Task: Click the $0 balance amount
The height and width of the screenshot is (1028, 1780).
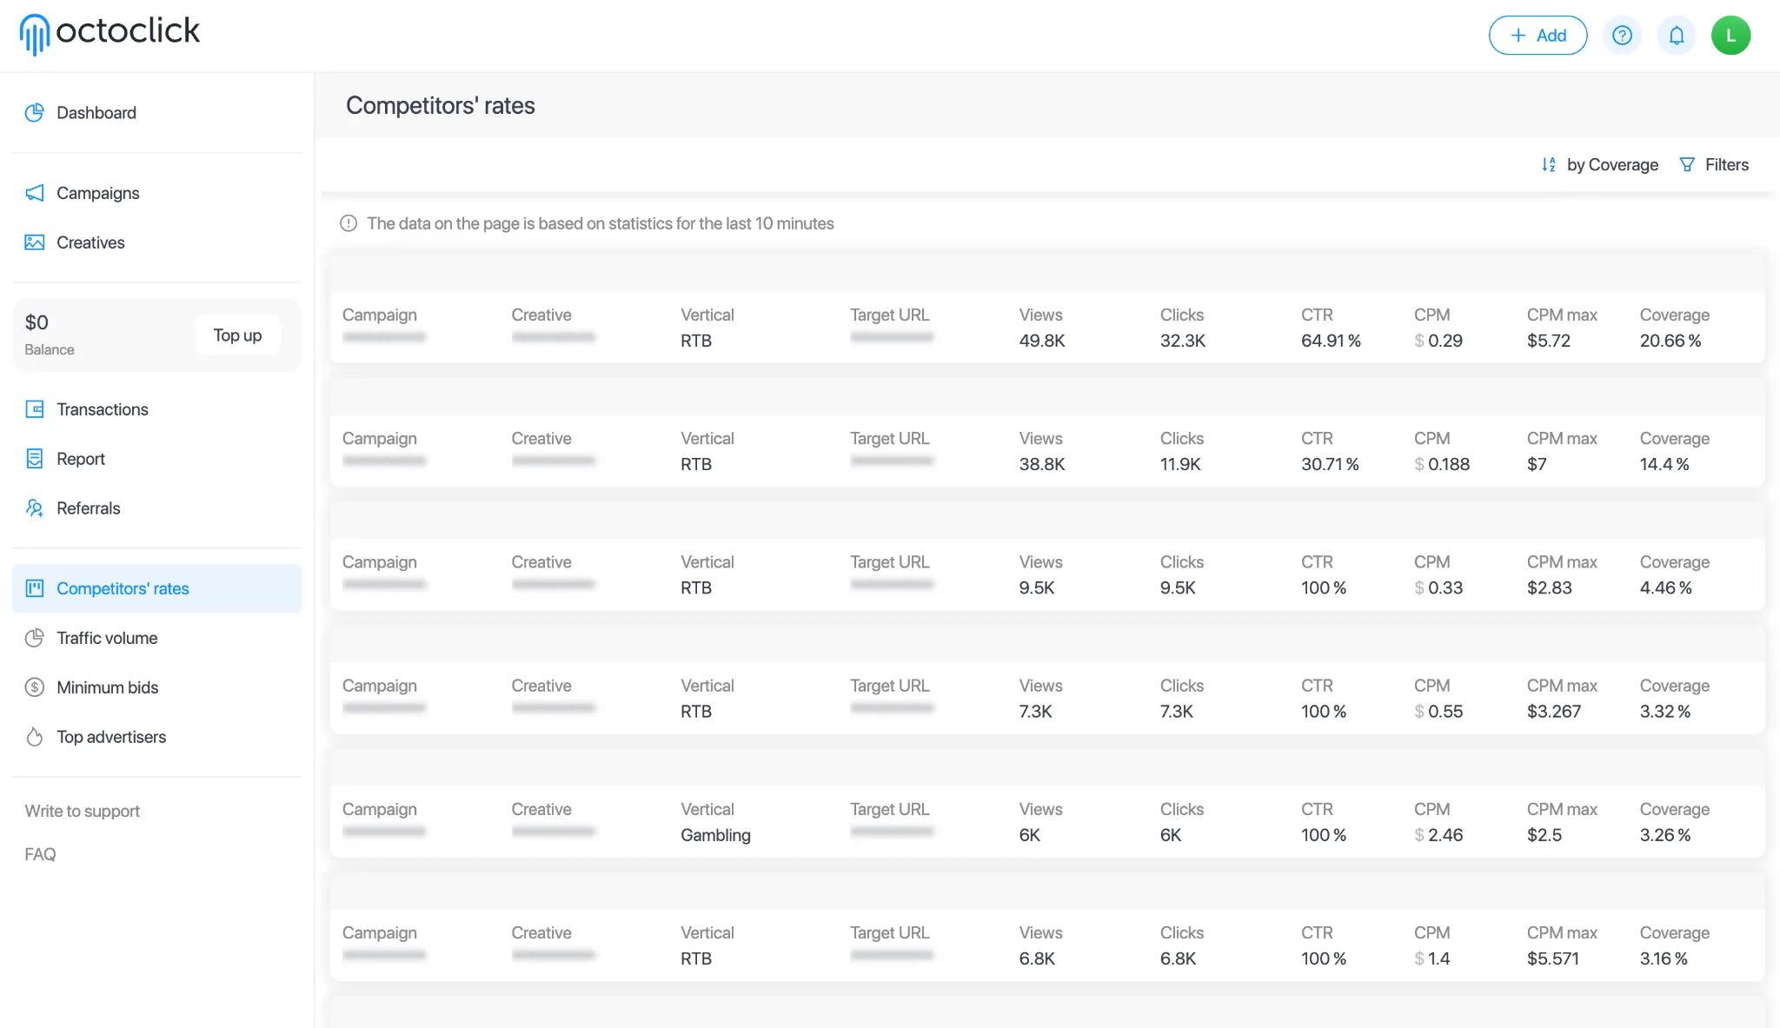Action: point(37,322)
